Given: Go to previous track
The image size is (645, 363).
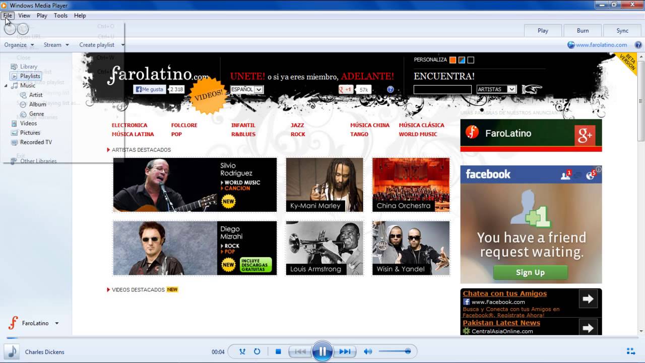Looking at the screenshot, I should [300, 351].
